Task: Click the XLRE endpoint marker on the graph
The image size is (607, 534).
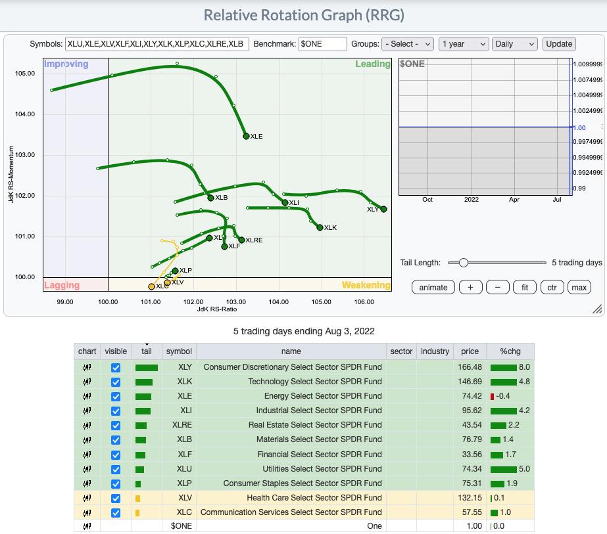Action: (x=241, y=240)
